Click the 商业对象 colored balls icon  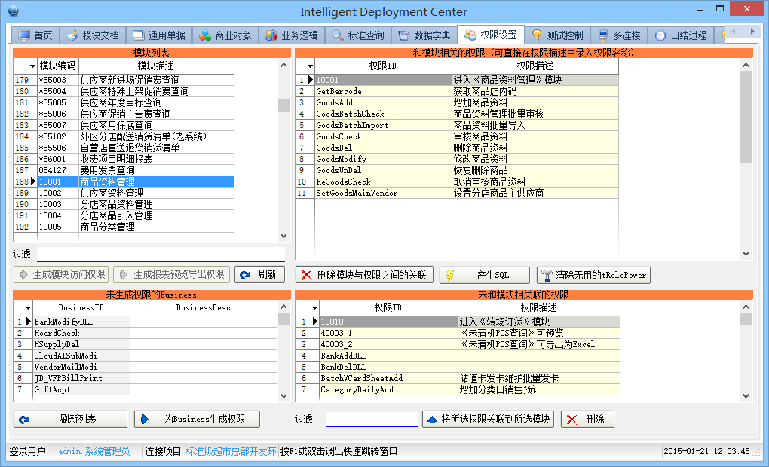click(205, 35)
